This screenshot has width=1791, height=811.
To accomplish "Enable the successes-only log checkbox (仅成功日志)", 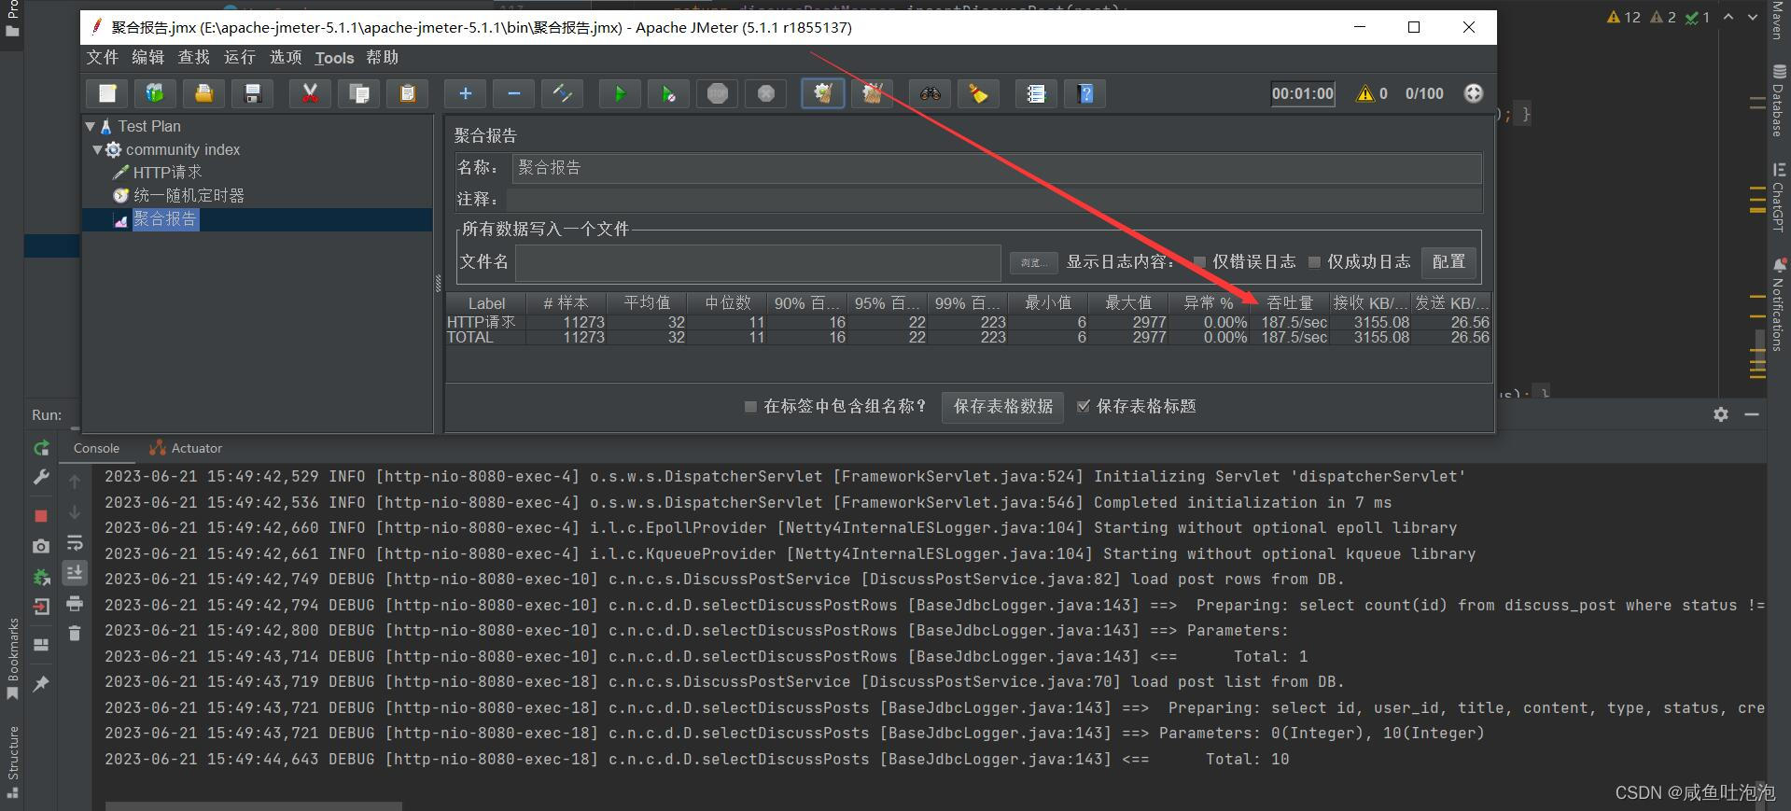I will point(1315,262).
